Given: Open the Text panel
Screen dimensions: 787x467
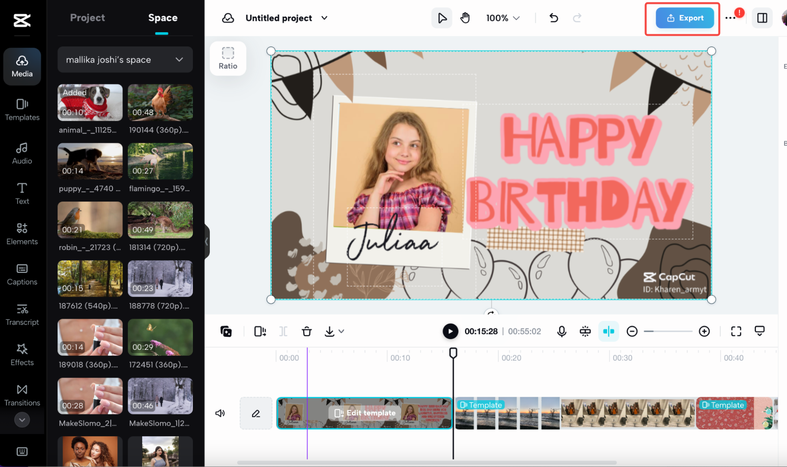Looking at the screenshot, I should coord(22,193).
